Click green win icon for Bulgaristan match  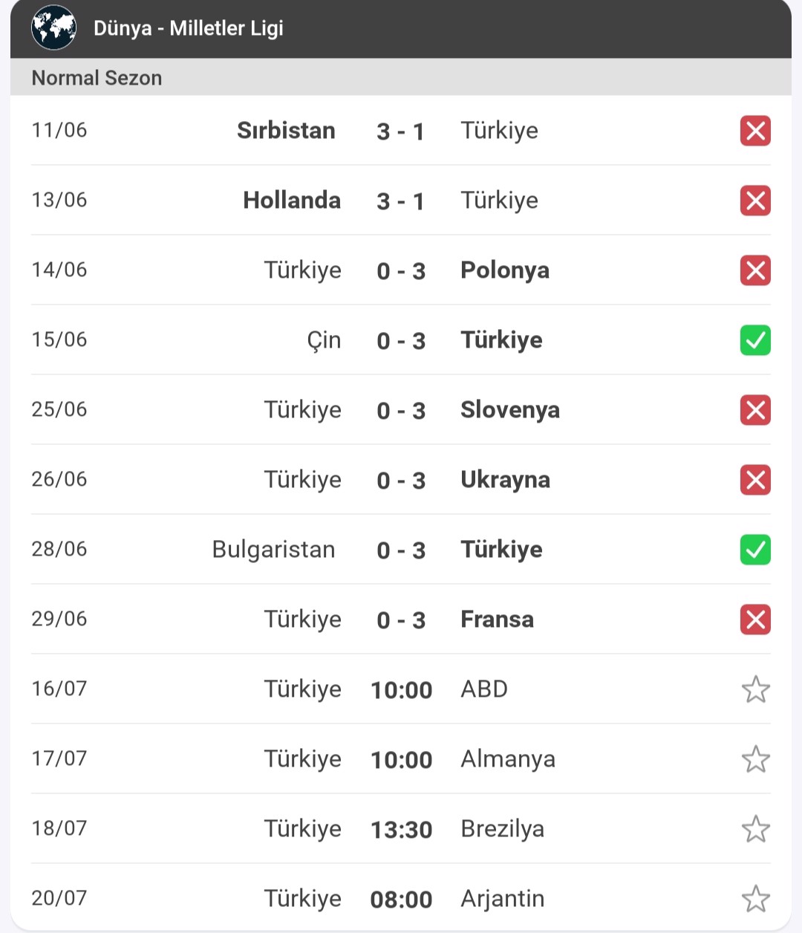point(755,550)
